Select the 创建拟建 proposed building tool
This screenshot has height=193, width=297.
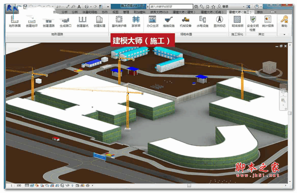[x=99, y=22]
